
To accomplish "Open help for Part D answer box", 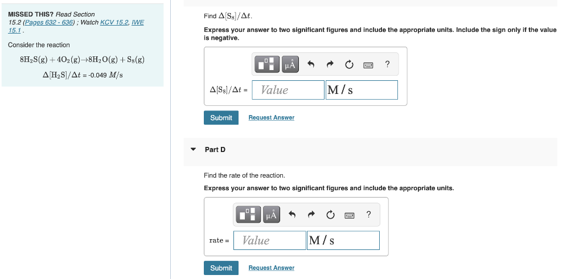I will pyautogui.click(x=368, y=214).
